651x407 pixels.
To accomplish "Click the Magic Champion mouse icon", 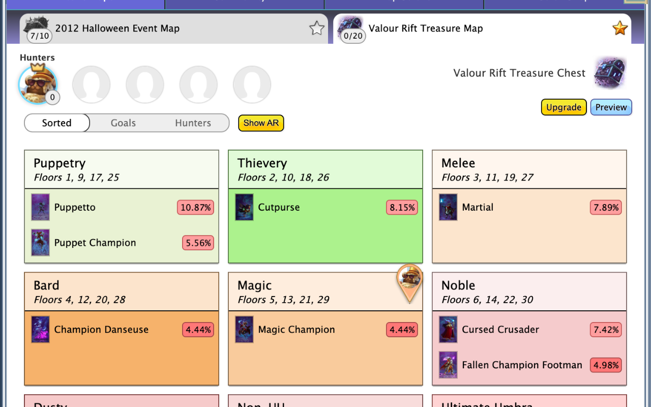I will (245, 329).
